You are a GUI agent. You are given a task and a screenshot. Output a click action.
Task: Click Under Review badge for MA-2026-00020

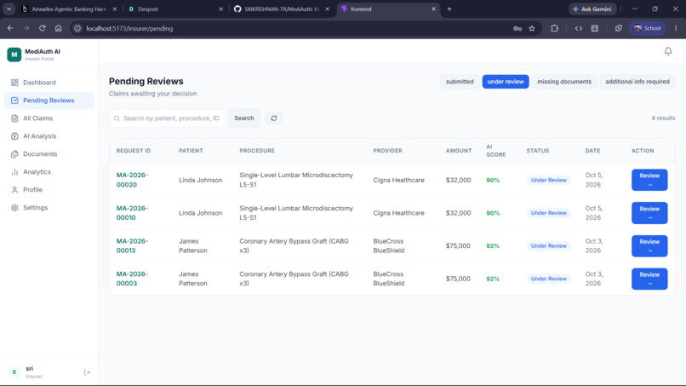tap(549, 180)
